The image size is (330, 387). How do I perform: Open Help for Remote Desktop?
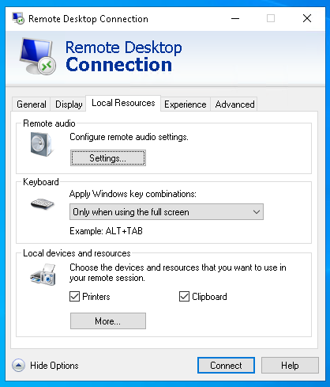pyautogui.click(x=290, y=366)
